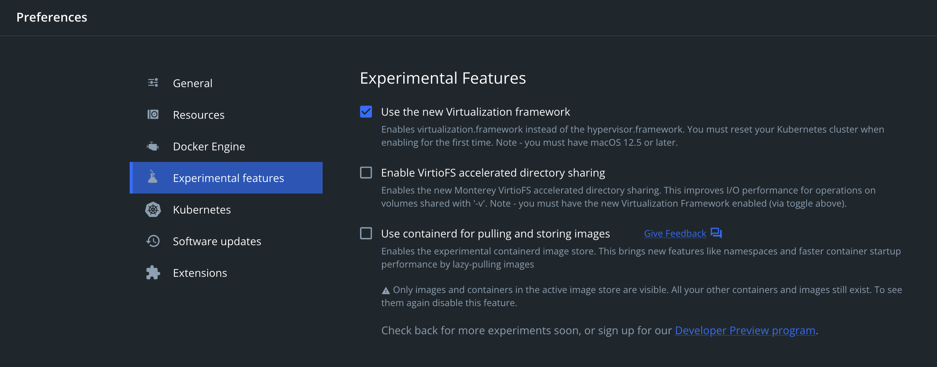
Task: Select the Kubernetes section
Action: [201, 210]
